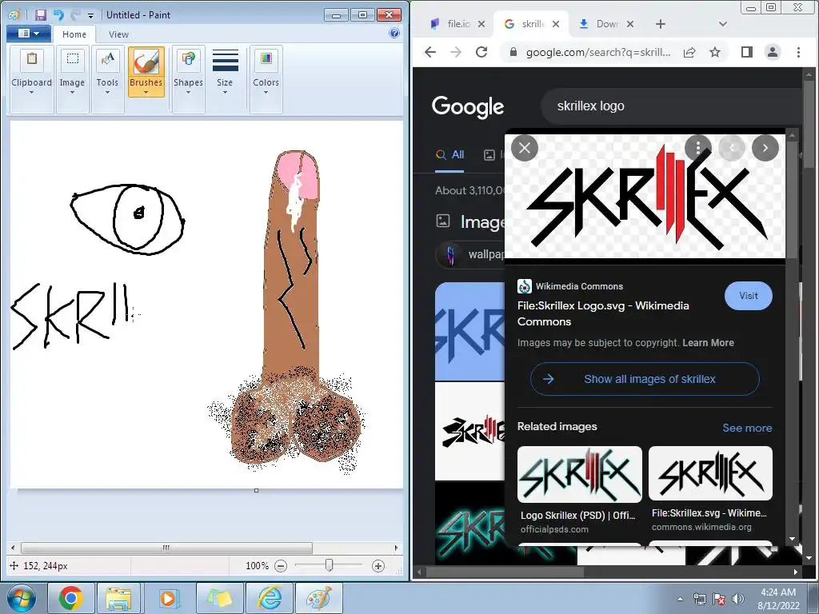Image resolution: width=819 pixels, height=614 pixels.
Task: Show hidden tray icons arrow
Action: pos(680,599)
